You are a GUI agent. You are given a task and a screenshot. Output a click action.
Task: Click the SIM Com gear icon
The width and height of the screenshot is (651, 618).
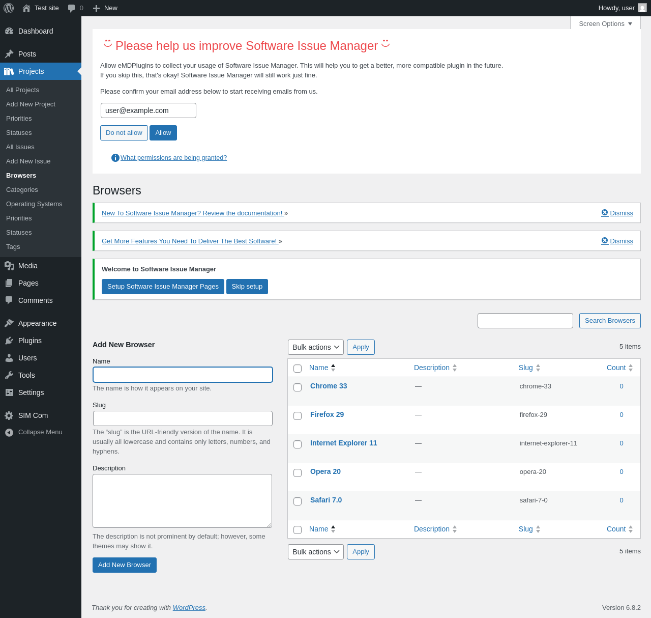coord(9,415)
